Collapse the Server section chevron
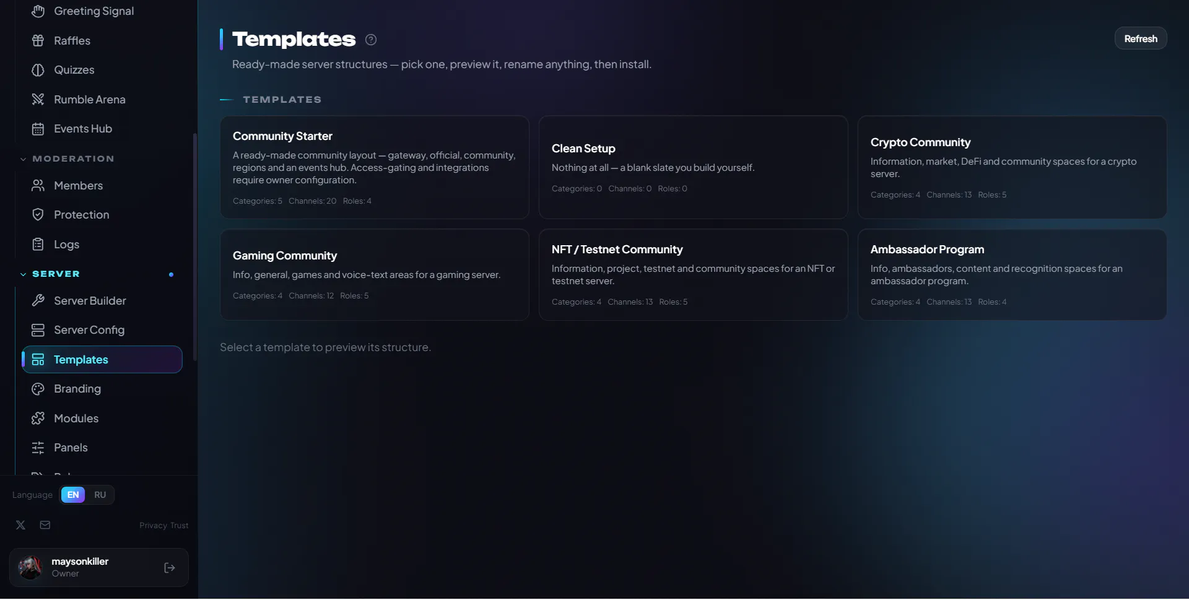Viewport: 1189px width, 600px height. 23,274
